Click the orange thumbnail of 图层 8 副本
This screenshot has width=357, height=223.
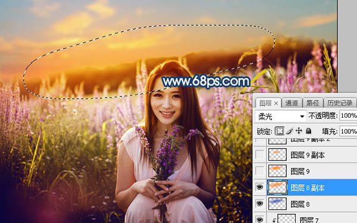click(277, 187)
